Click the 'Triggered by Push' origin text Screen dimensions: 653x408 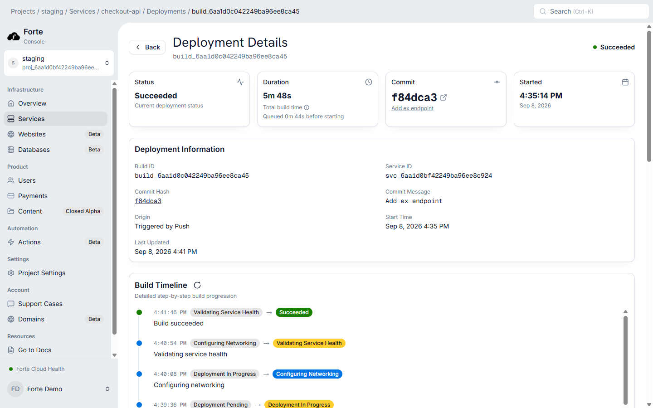click(x=162, y=226)
